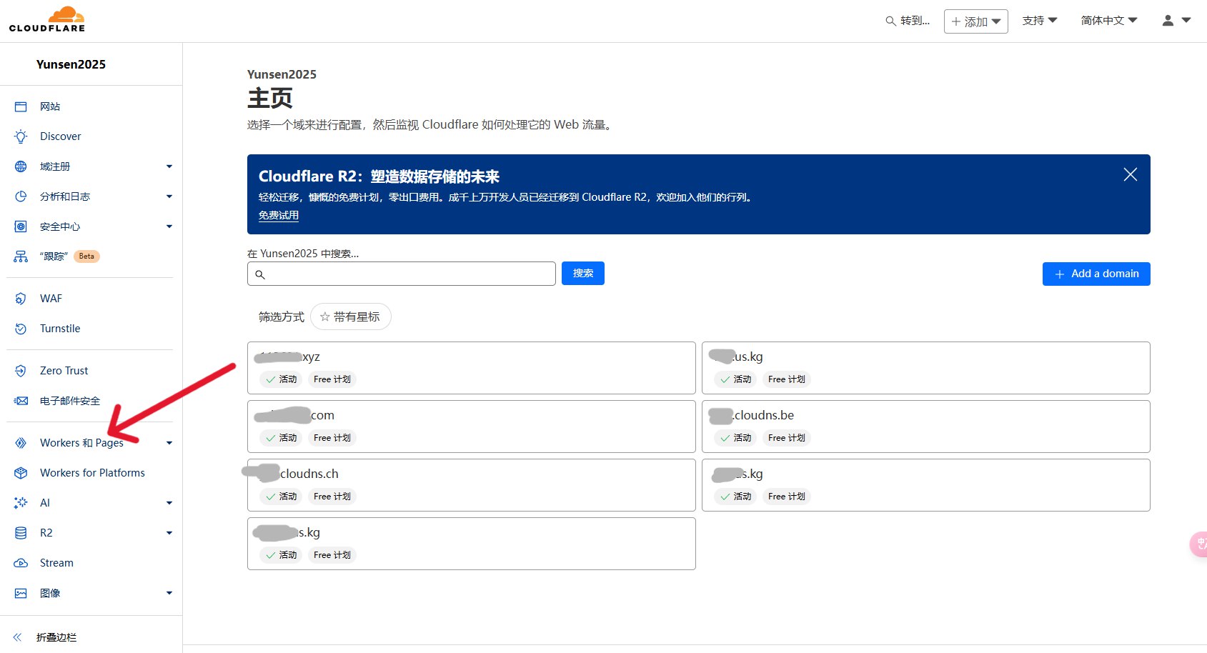
Task: Click the Workers for Platforms cube icon
Action: click(x=21, y=473)
